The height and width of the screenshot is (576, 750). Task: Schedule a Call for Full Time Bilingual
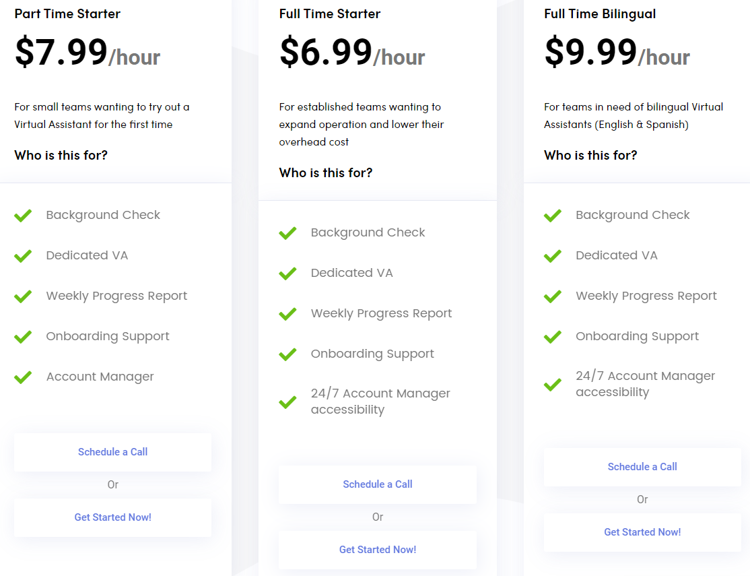point(642,467)
